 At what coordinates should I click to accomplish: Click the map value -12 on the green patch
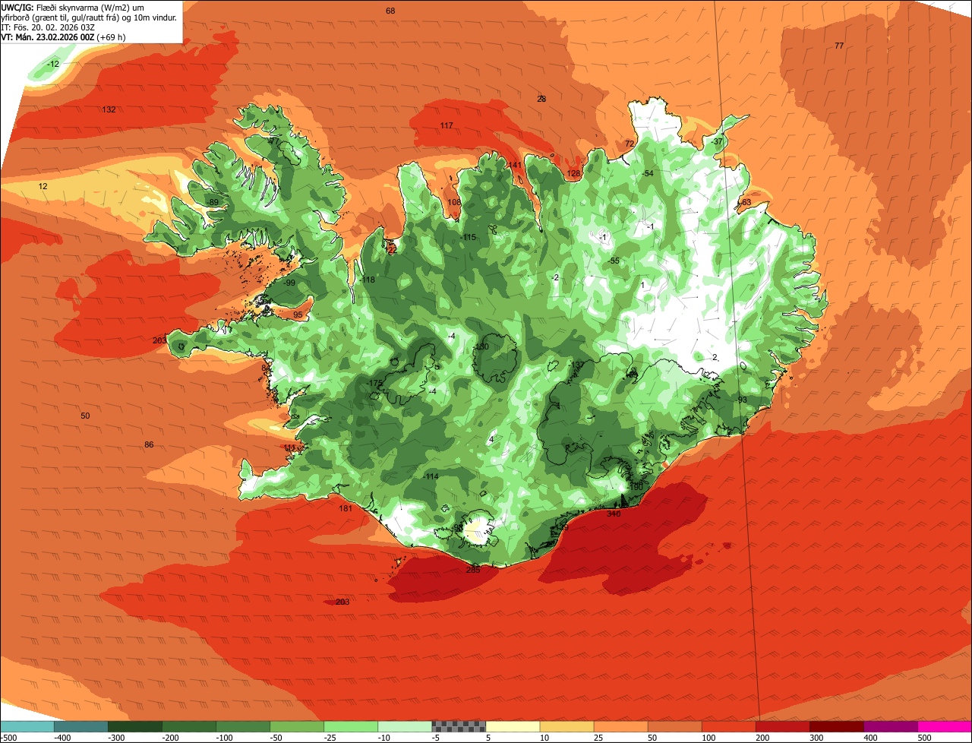click(52, 64)
